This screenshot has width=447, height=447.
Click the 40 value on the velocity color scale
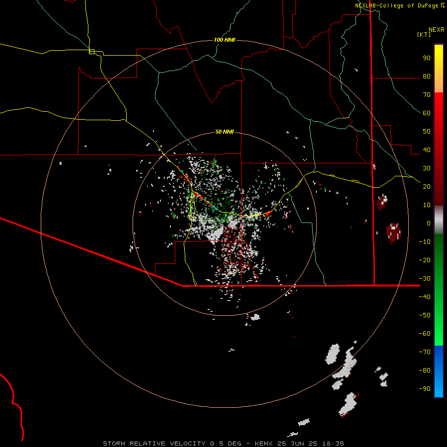[427, 149]
